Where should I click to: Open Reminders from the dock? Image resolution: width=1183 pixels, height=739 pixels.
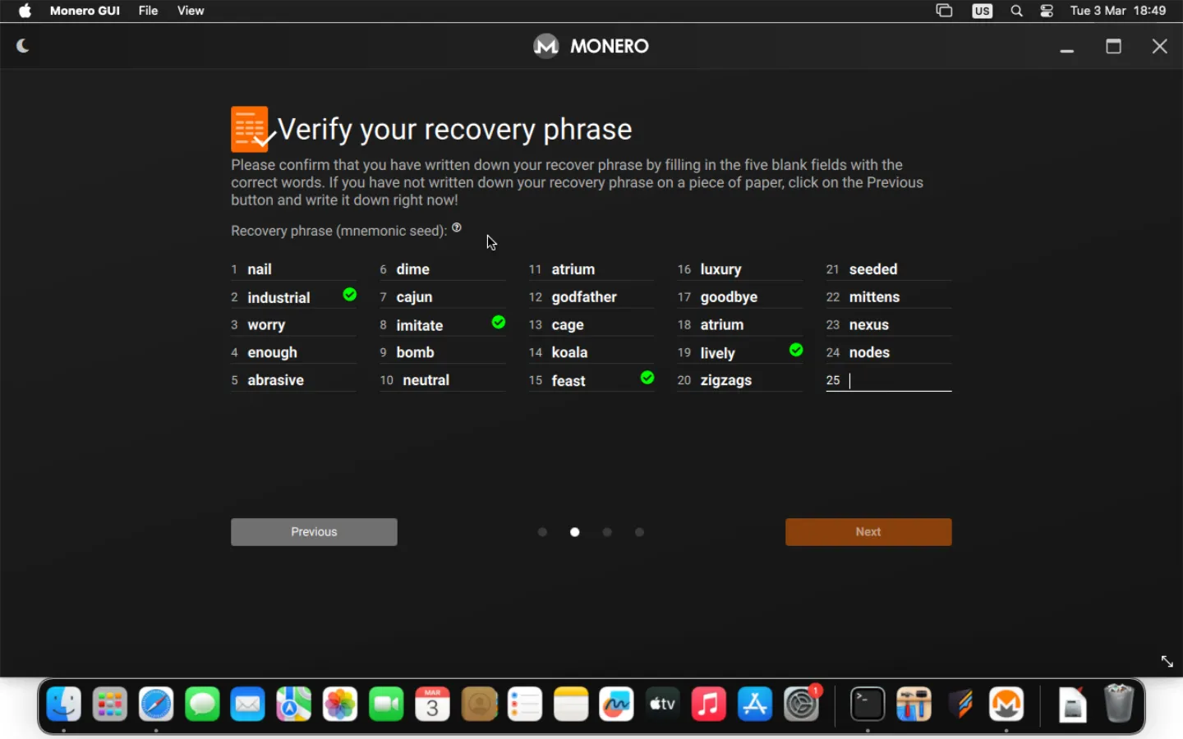(525, 705)
